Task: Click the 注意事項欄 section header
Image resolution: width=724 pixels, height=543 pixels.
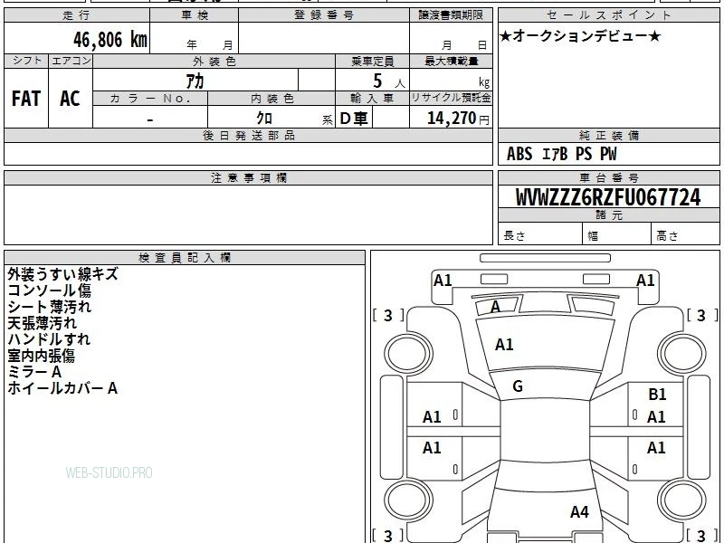Action: pyautogui.click(x=248, y=178)
